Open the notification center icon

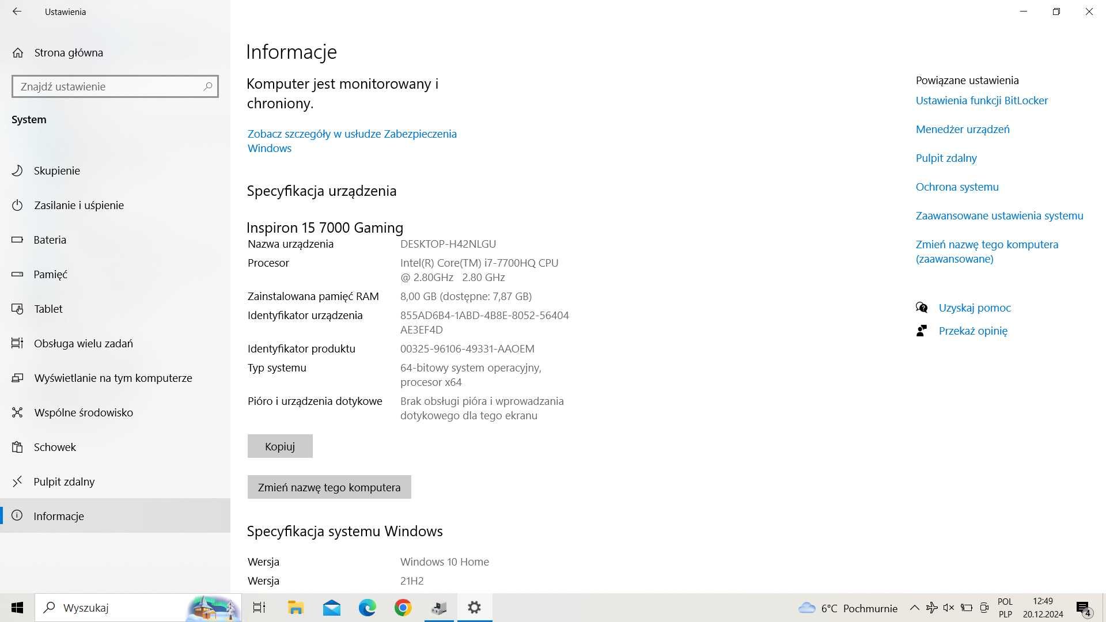tap(1084, 608)
